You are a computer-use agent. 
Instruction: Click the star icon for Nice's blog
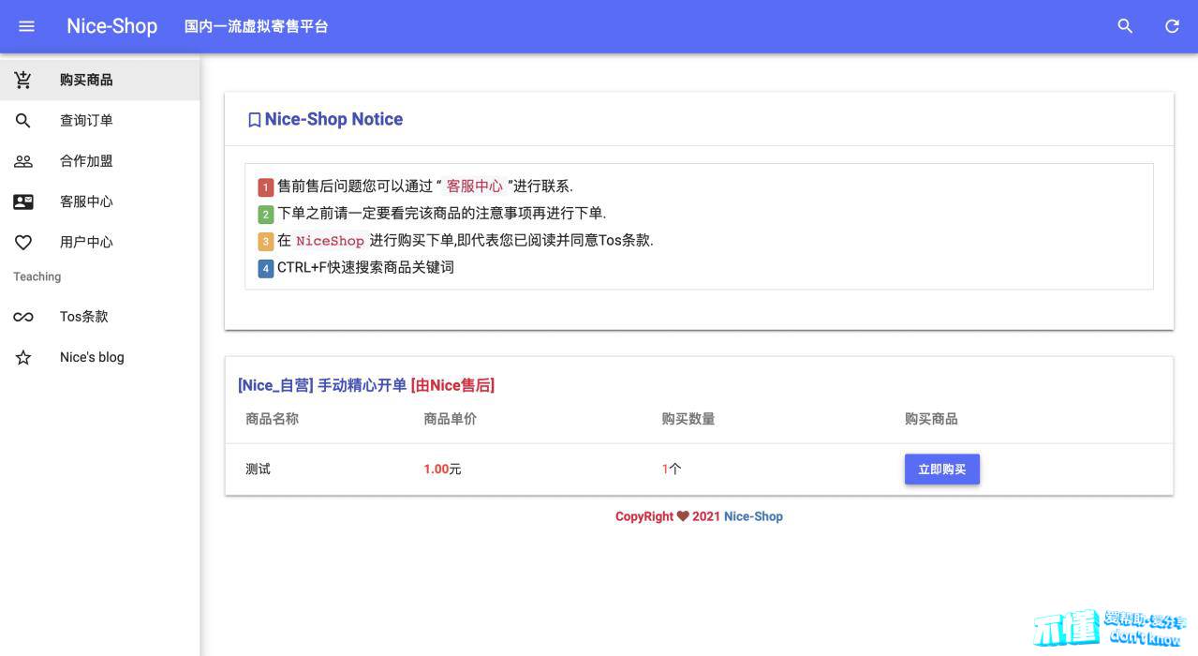[x=23, y=357]
